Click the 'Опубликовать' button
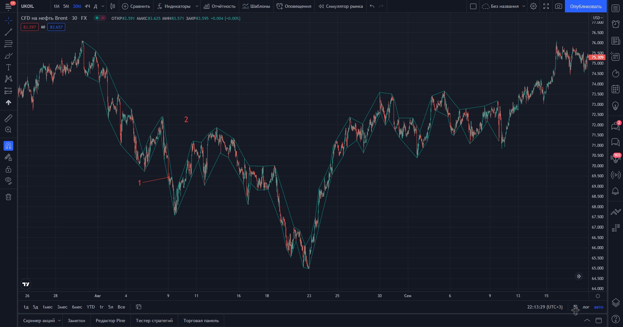Viewport: 623px width, 327px height. (x=585, y=6)
